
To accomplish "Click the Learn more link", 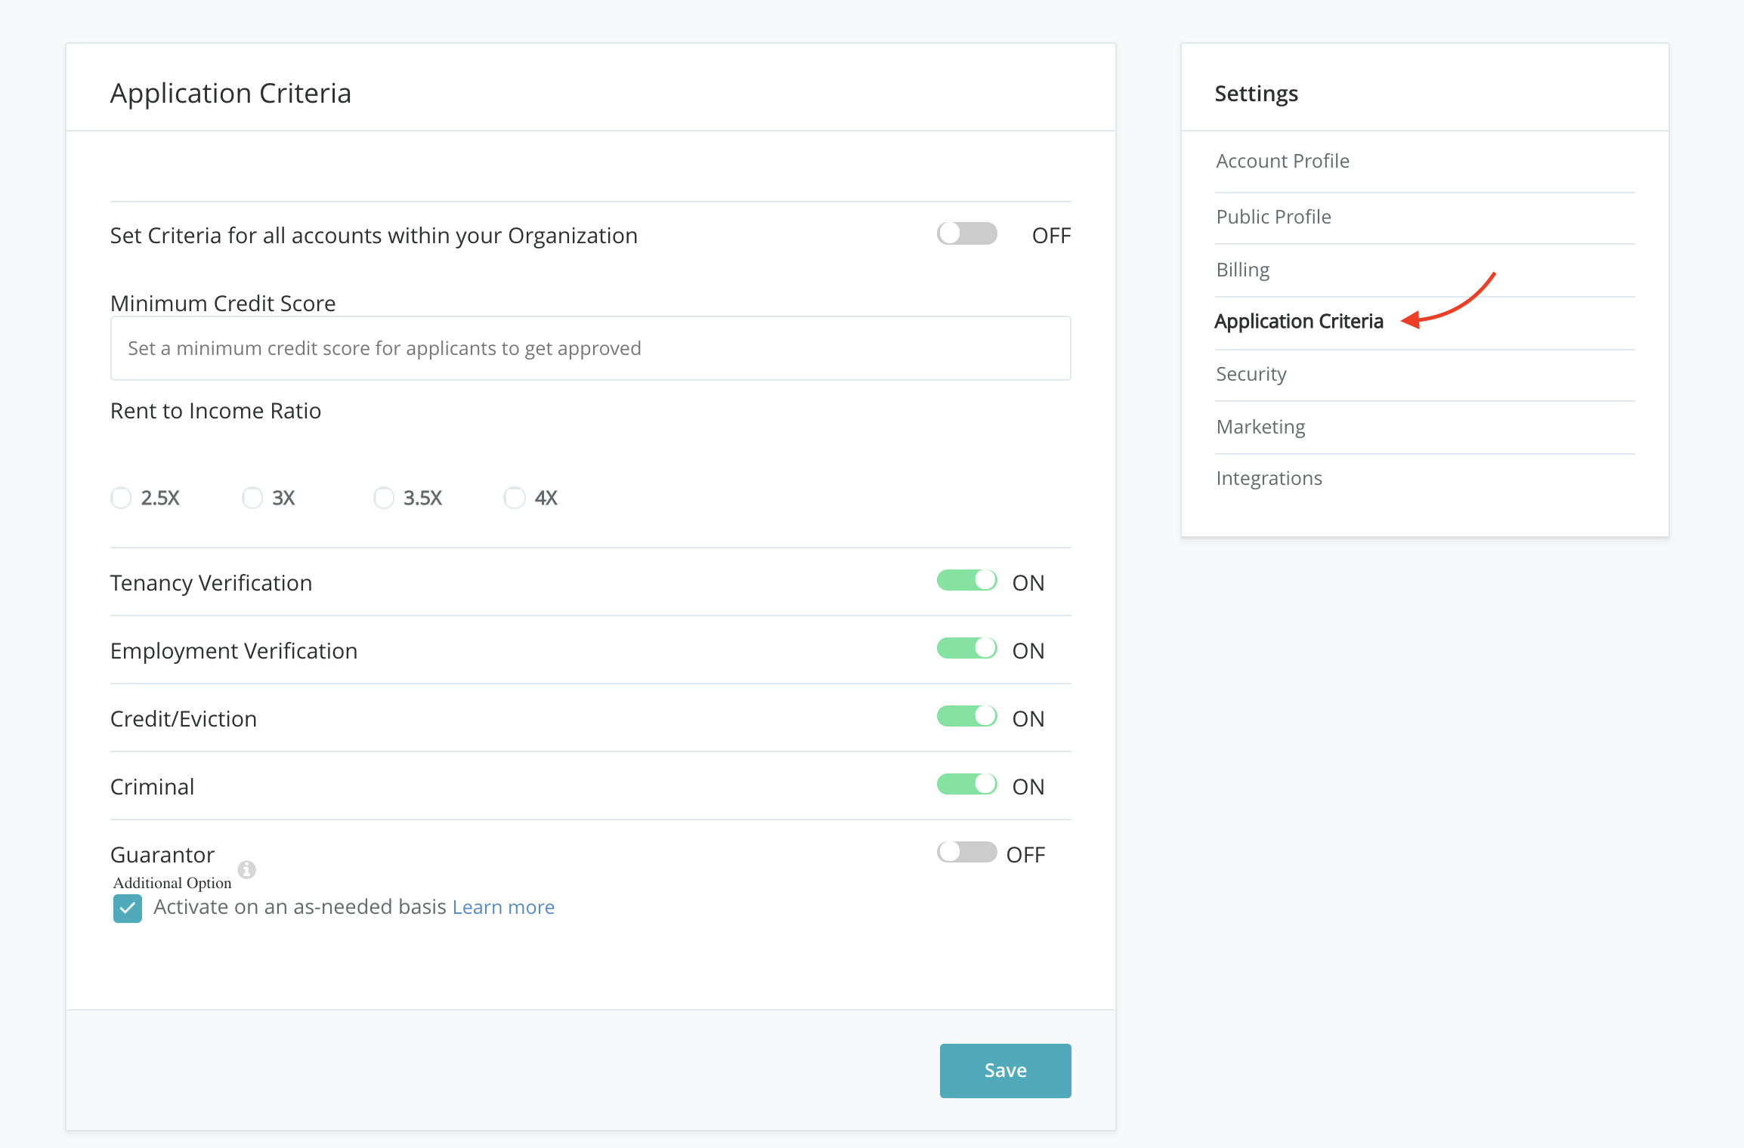I will click(503, 907).
